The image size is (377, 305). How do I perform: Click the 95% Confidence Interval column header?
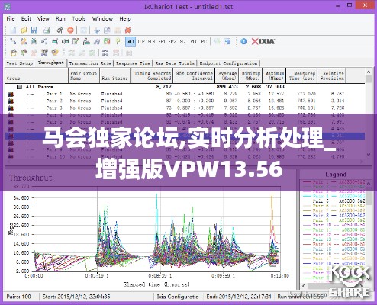(x=194, y=75)
